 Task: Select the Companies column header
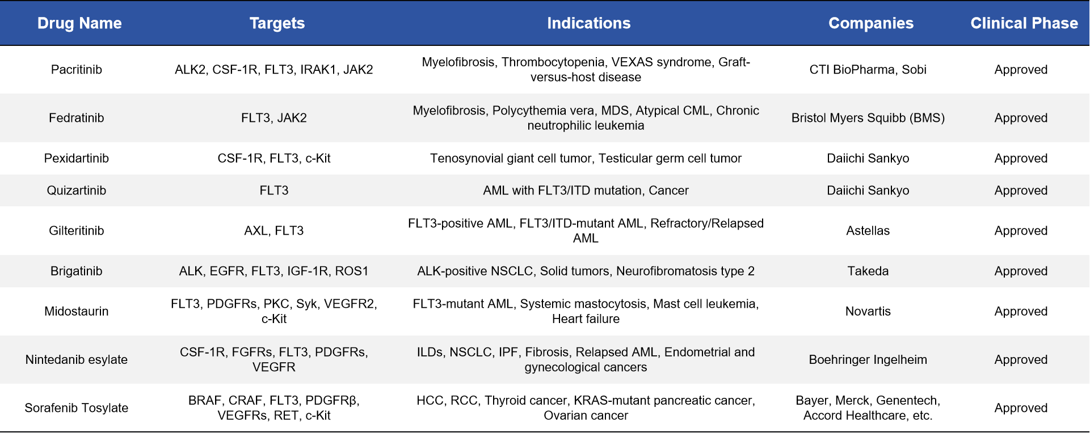coord(871,23)
